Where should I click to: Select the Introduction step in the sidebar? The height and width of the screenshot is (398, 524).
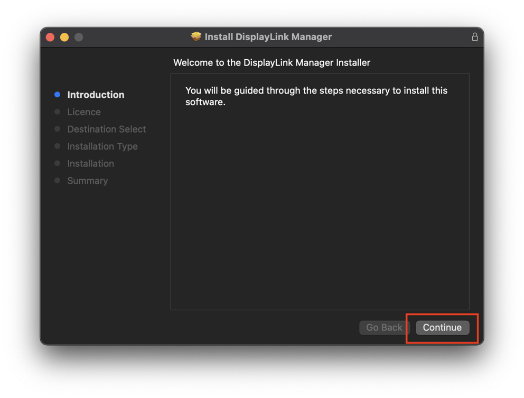tap(96, 95)
